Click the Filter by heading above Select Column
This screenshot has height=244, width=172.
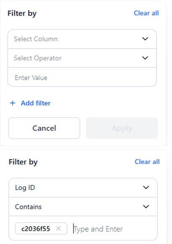point(22,13)
